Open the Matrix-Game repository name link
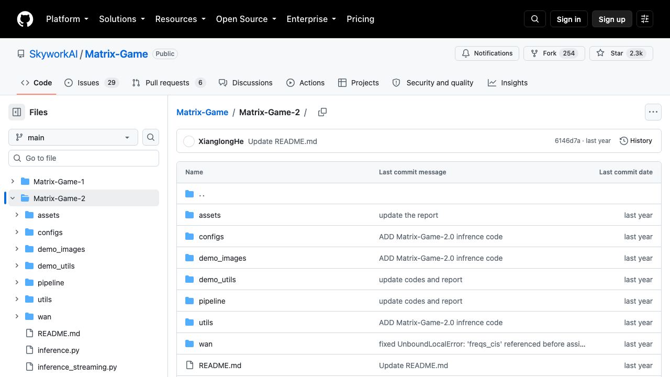This screenshot has height=377, width=670. point(116,54)
